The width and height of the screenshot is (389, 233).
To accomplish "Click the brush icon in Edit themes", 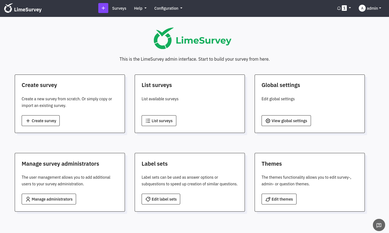I will pyautogui.click(x=268, y=199).
